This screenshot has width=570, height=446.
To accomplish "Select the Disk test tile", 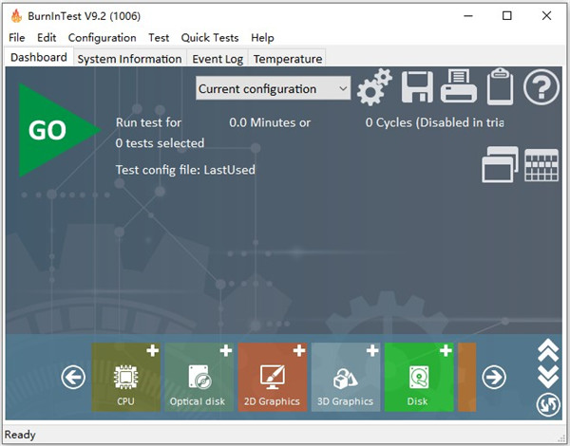I will tap(419, 378).
